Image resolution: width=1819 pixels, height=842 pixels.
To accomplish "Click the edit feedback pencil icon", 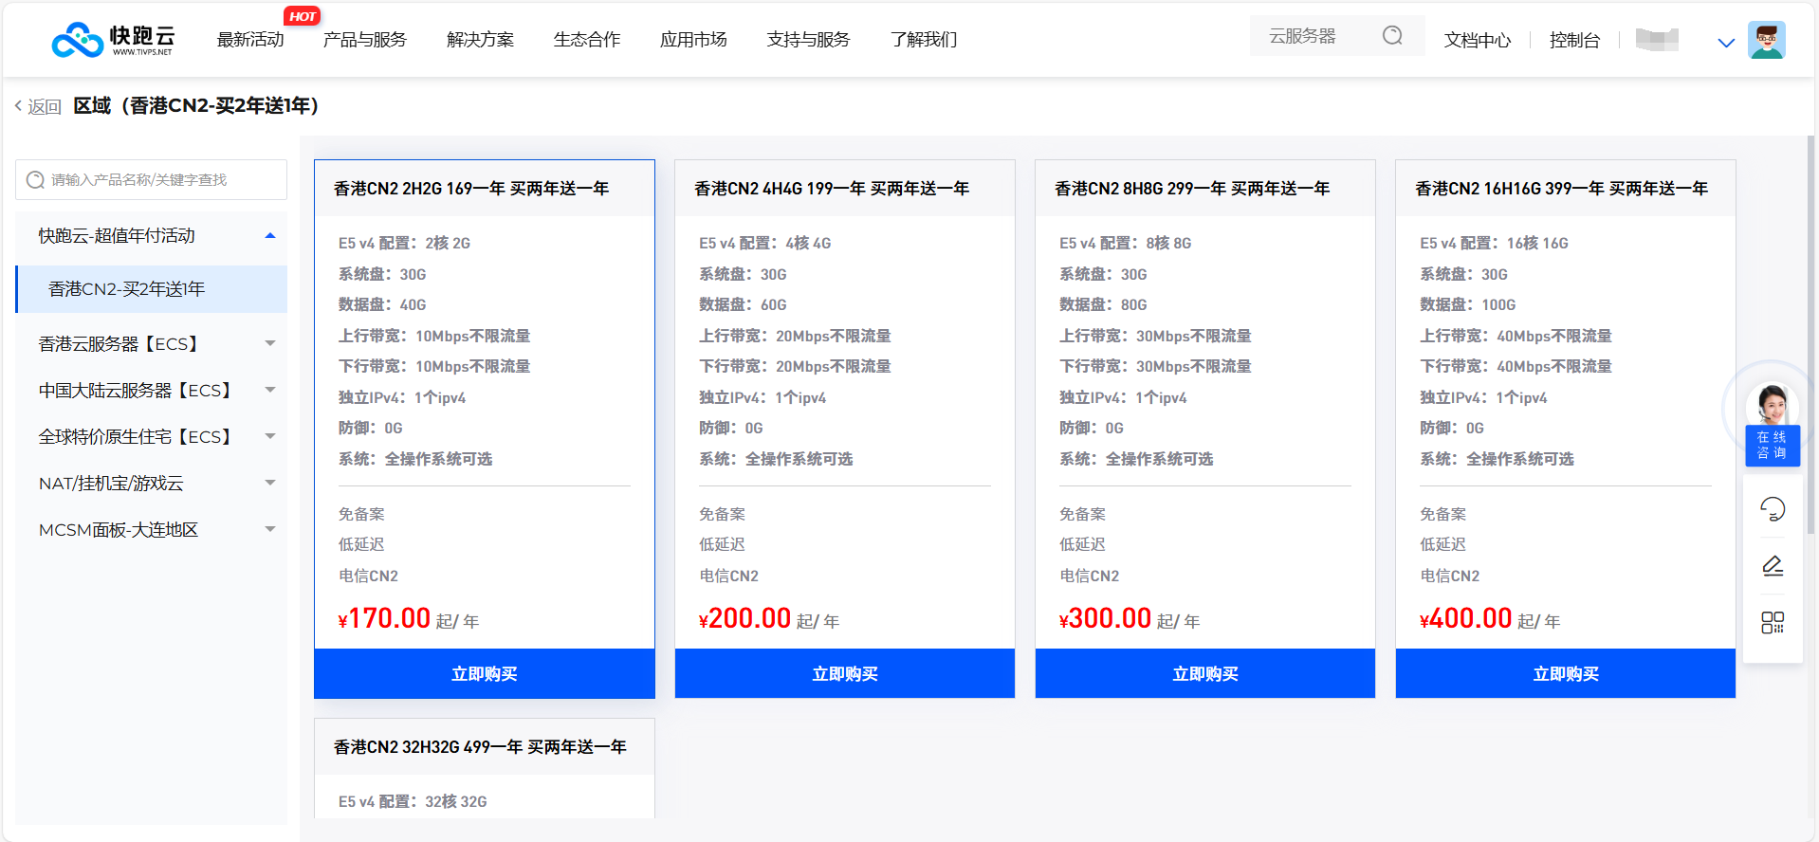I will point(1772,566).
